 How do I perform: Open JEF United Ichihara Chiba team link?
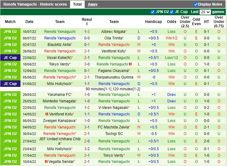point(60,141)
